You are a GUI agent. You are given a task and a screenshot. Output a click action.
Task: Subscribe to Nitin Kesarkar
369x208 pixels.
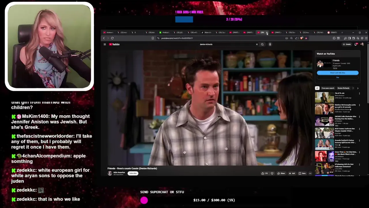[133, 173]
